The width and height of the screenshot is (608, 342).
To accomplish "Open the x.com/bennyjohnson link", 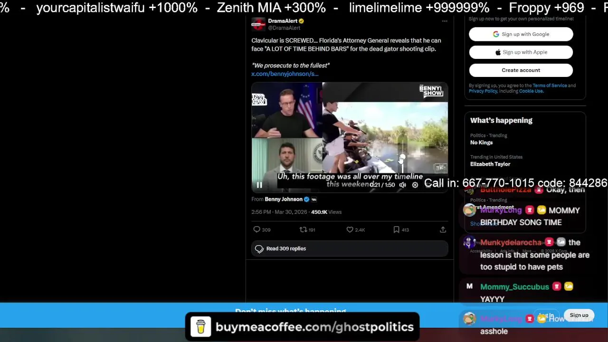I will coord(285,74).
